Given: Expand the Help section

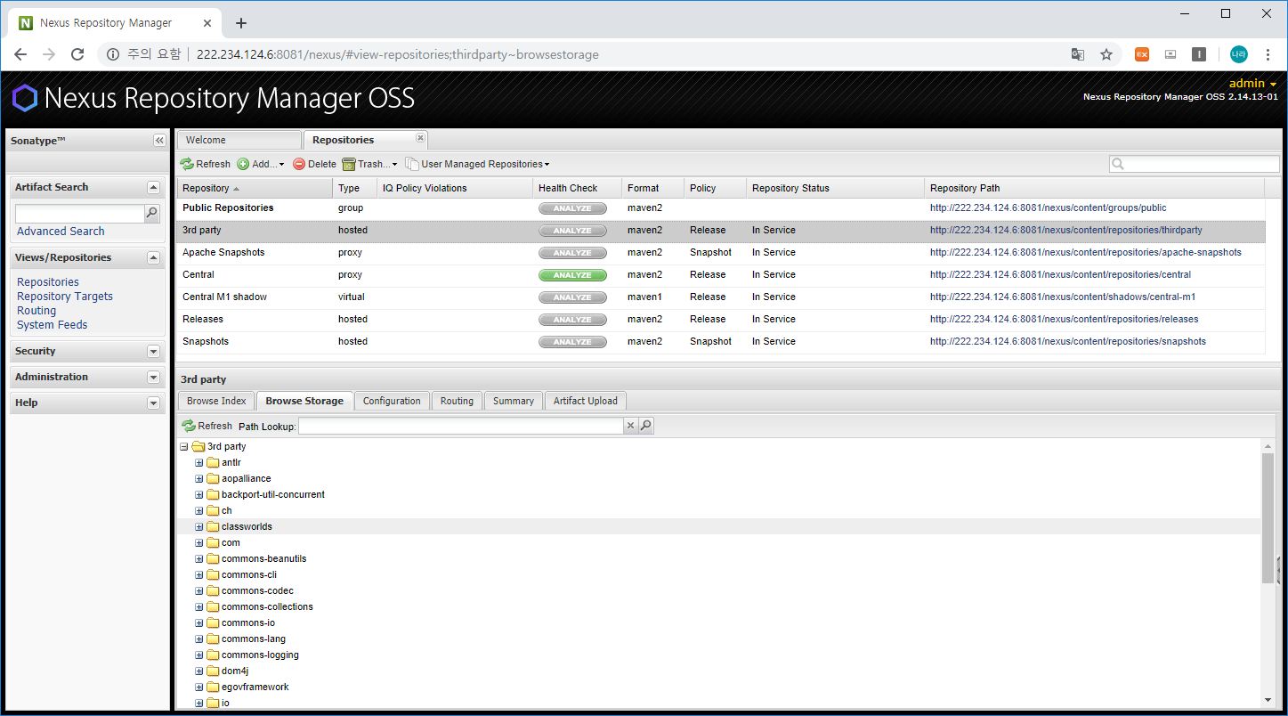Looking at the screenshot, I should pyautogui.click(x=153, y=403).
